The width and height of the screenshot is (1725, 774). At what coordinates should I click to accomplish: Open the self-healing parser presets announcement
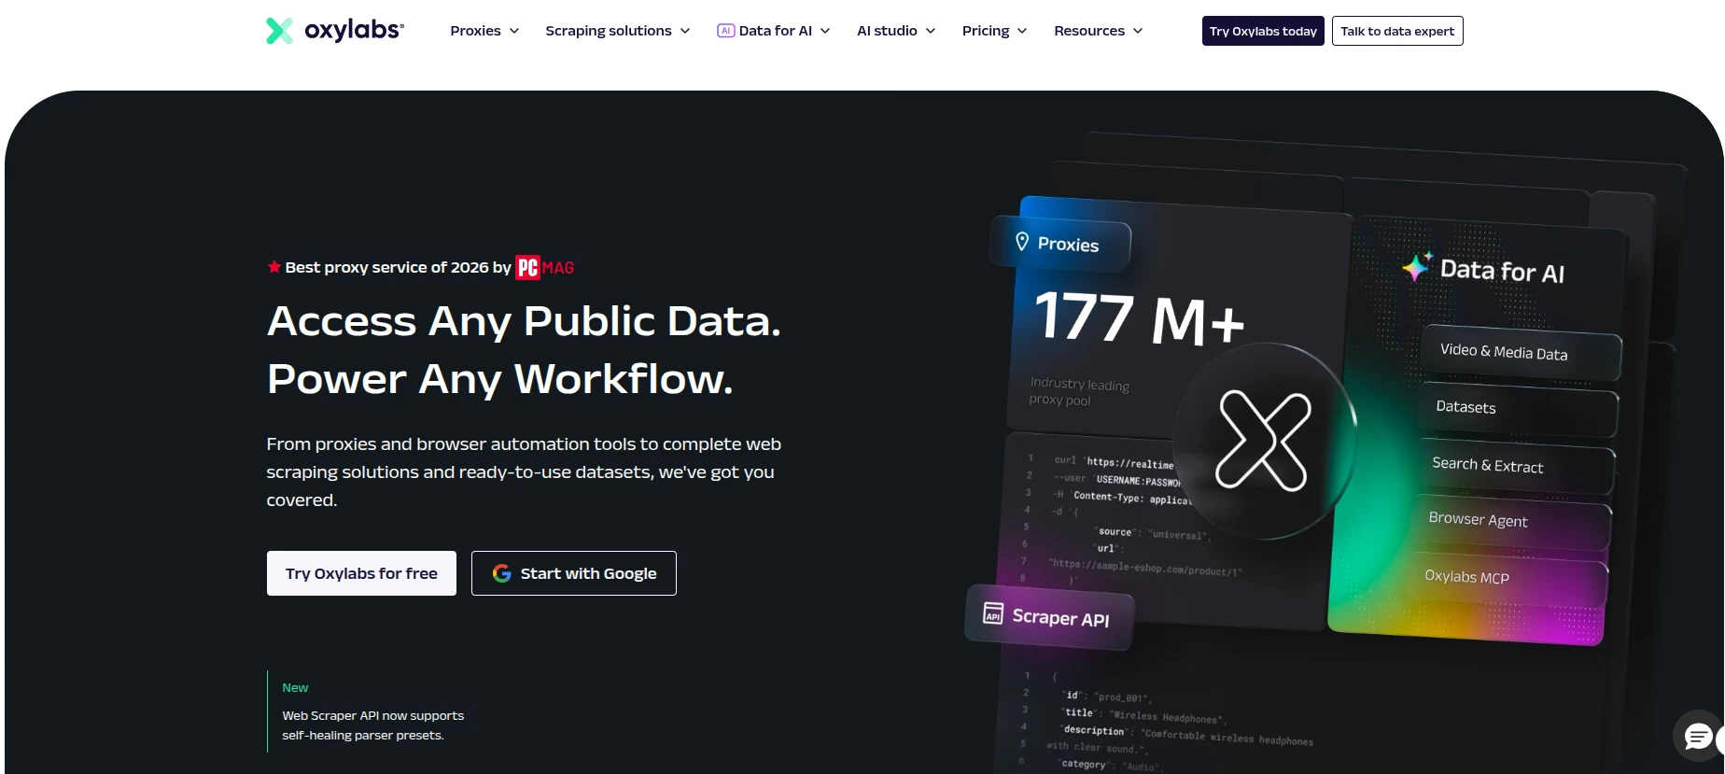point(373,725)
